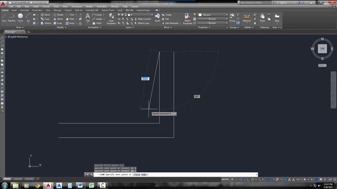This screenshot has height=189, width=337.
Task: Click Create block button
Action: (x=167, y=15)
